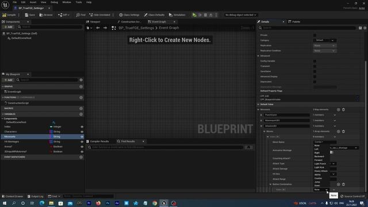Viewport: 368px width, 207px height.
Task: Toggle the Config Variable checkbox
Action: click(315, 61)
